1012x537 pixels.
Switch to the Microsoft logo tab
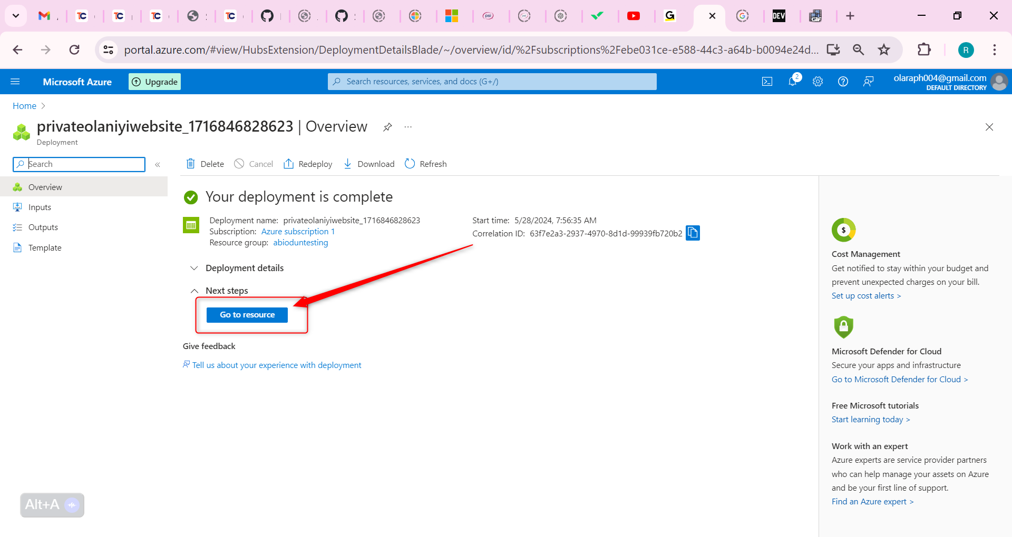(452, 16)
